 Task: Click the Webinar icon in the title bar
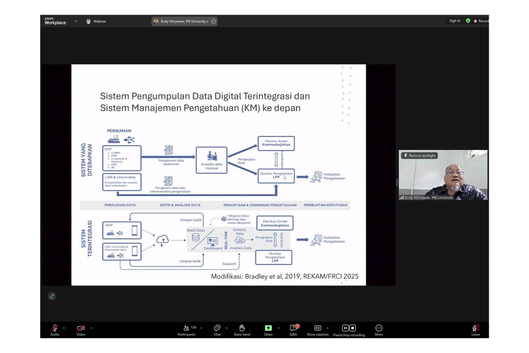point(88,21)
